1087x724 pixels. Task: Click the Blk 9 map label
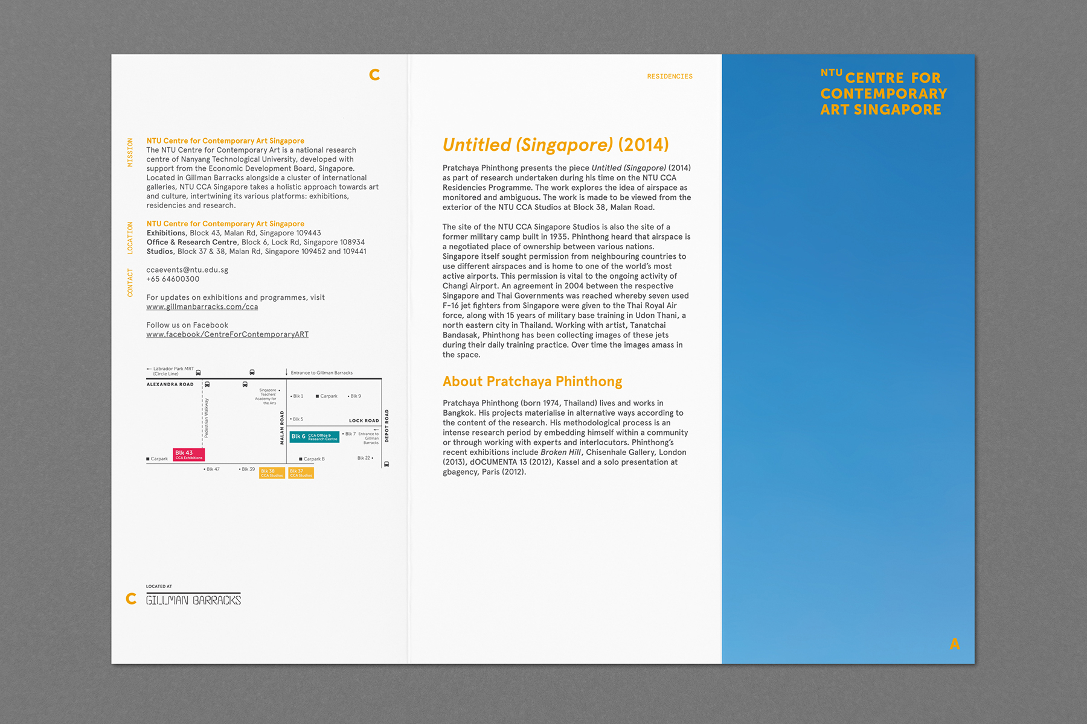click(x=354, y=396)
